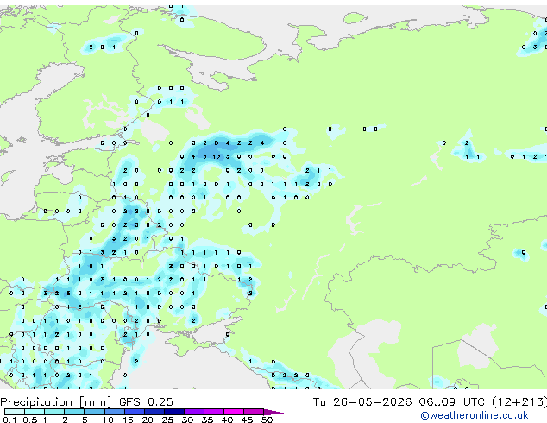547x423 pixels.
Task: Click the 0.5–1 mm legend color swatch
Action: tap(35, 412)
